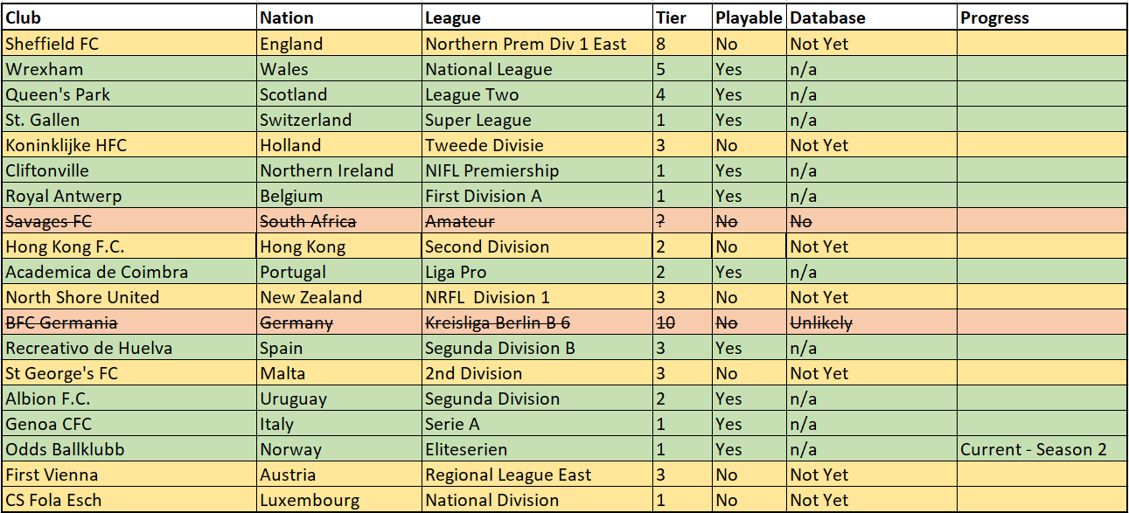Select the Eliteserien league cell
Screen dimensions: 1129x513
538,449
